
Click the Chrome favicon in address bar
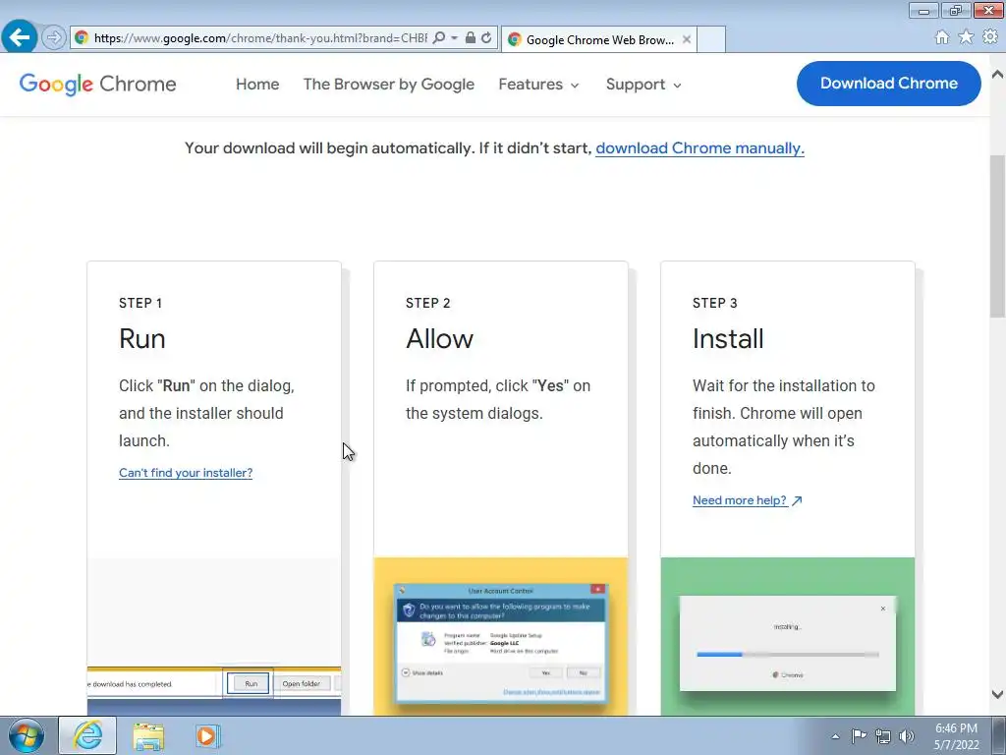coord(82,38)
